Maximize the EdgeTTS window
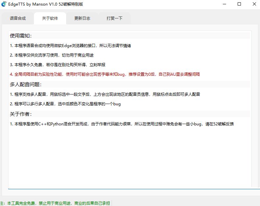 (x=239, y=4)
